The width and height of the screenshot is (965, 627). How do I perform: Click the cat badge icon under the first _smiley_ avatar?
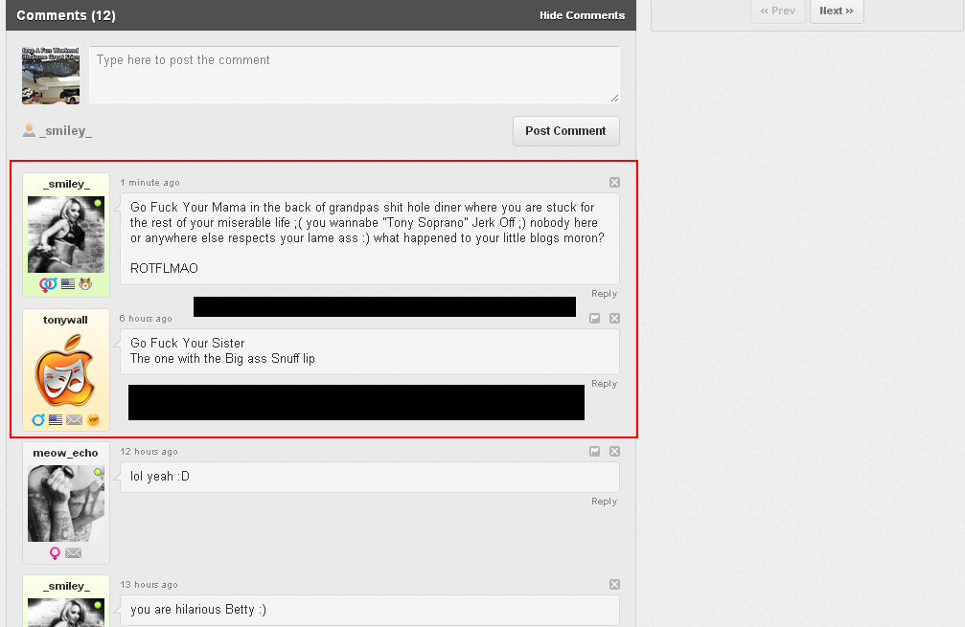pos(85,284)
